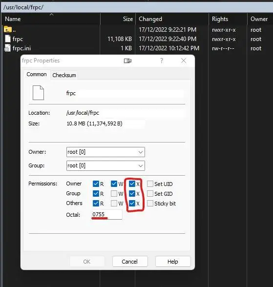Open the Owner dropdown list

(x=105, y=152)
